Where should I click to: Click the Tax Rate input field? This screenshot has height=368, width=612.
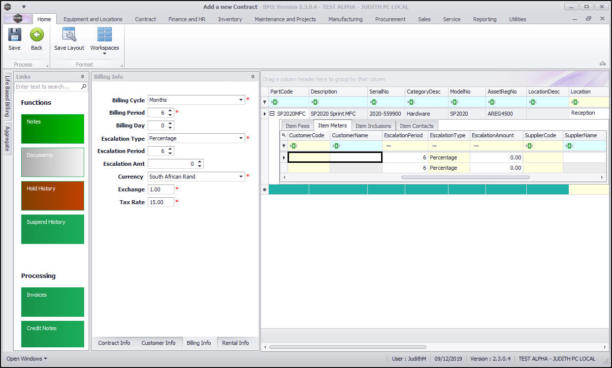tap(161, 202)
